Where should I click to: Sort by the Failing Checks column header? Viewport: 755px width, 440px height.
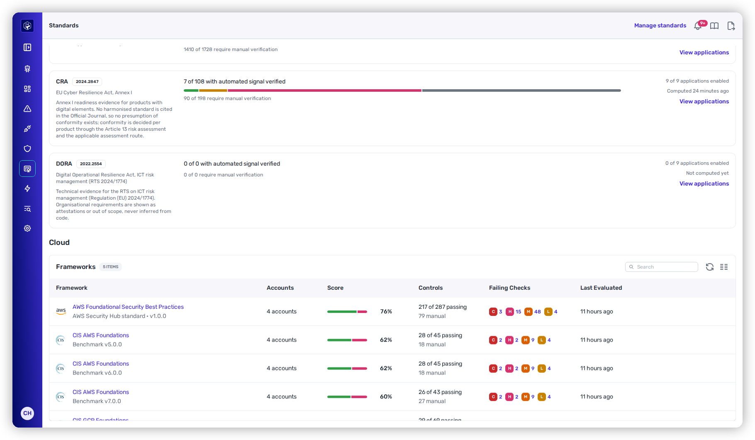point(509,288)
